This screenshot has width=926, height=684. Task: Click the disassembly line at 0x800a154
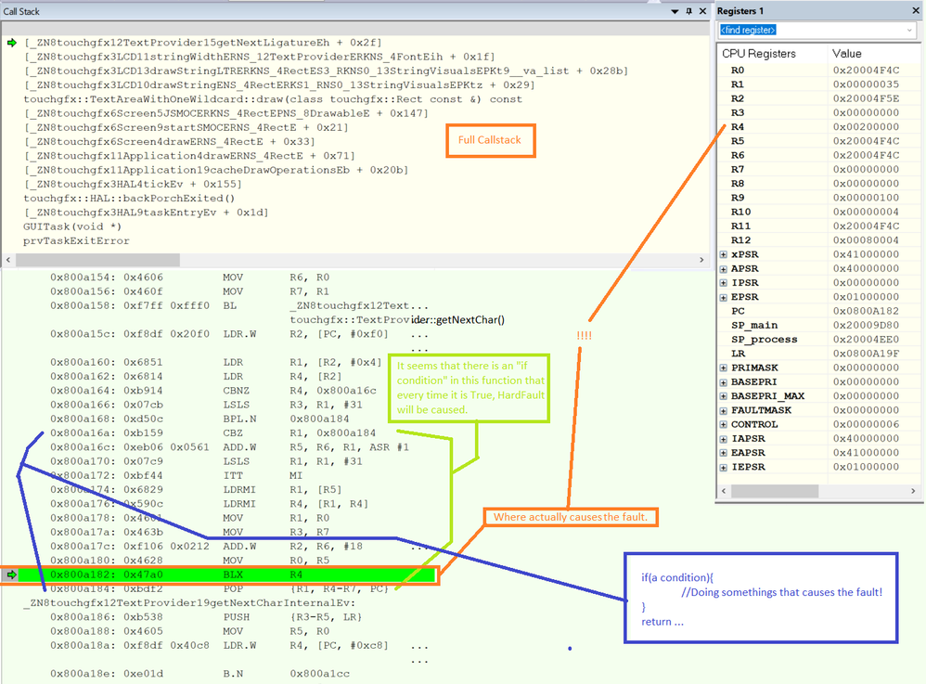pyautogui.click(x=189, y=277)
